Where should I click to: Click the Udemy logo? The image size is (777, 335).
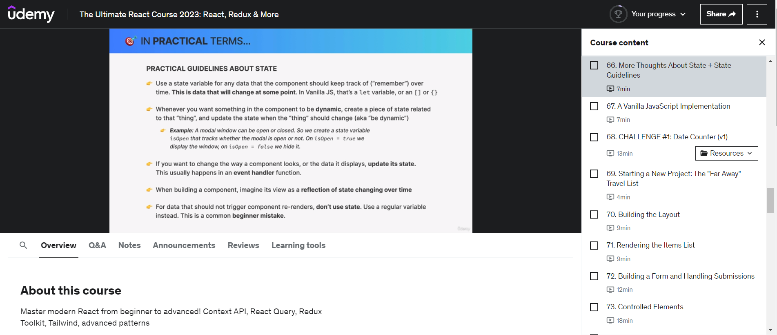tap(31, 14)
